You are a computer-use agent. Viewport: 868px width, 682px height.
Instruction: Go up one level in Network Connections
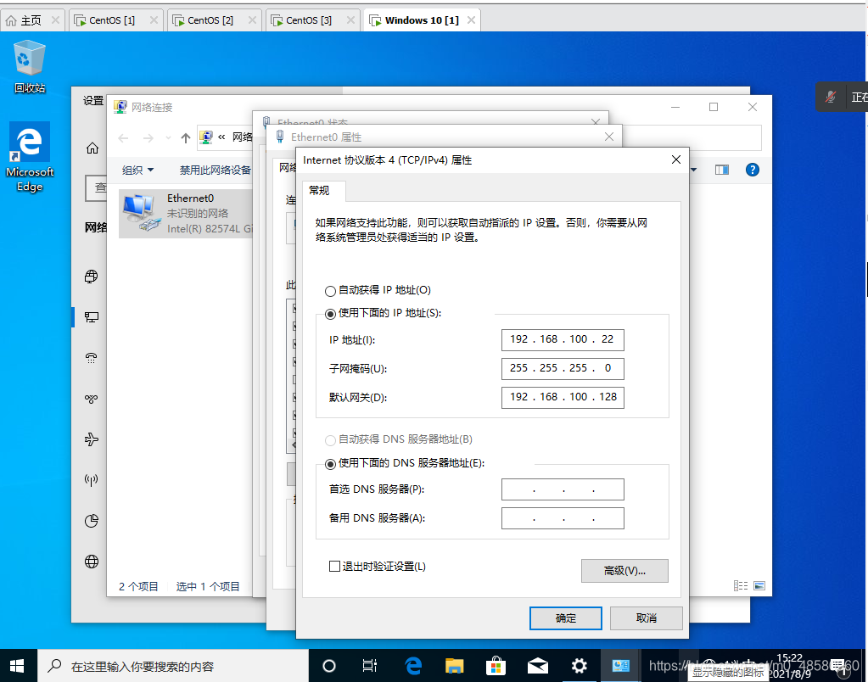(186, 137)
